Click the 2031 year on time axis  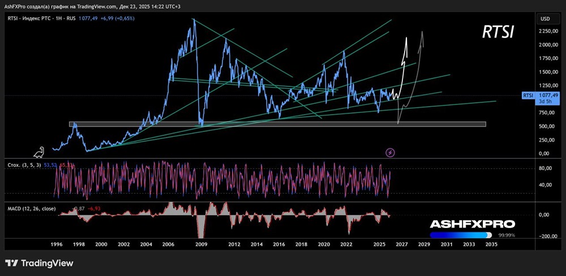447,244
